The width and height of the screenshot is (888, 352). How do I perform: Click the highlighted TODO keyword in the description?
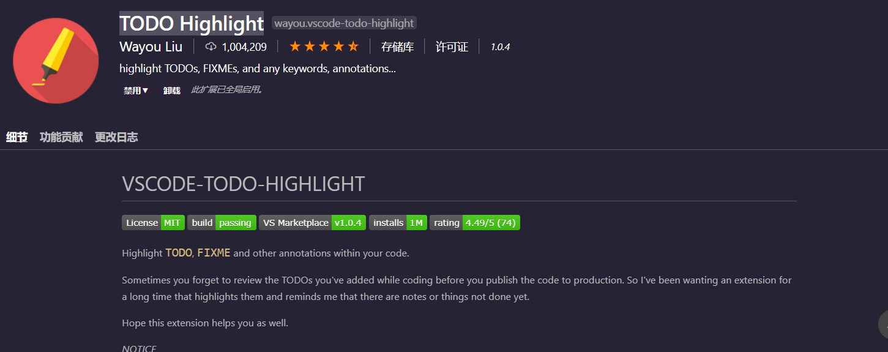(179, 253)
